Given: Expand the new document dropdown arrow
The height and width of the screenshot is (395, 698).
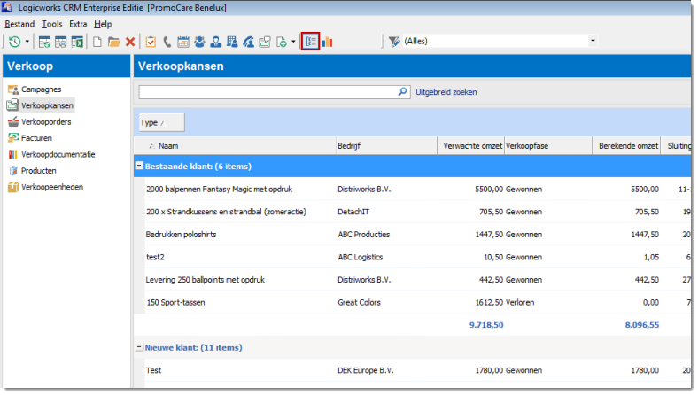Looking at the screenshot, I should (x=293, y=42).
